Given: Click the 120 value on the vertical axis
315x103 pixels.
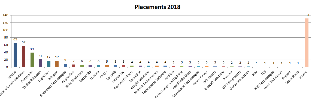Looking at the screenshot, I should pos(5,22).
